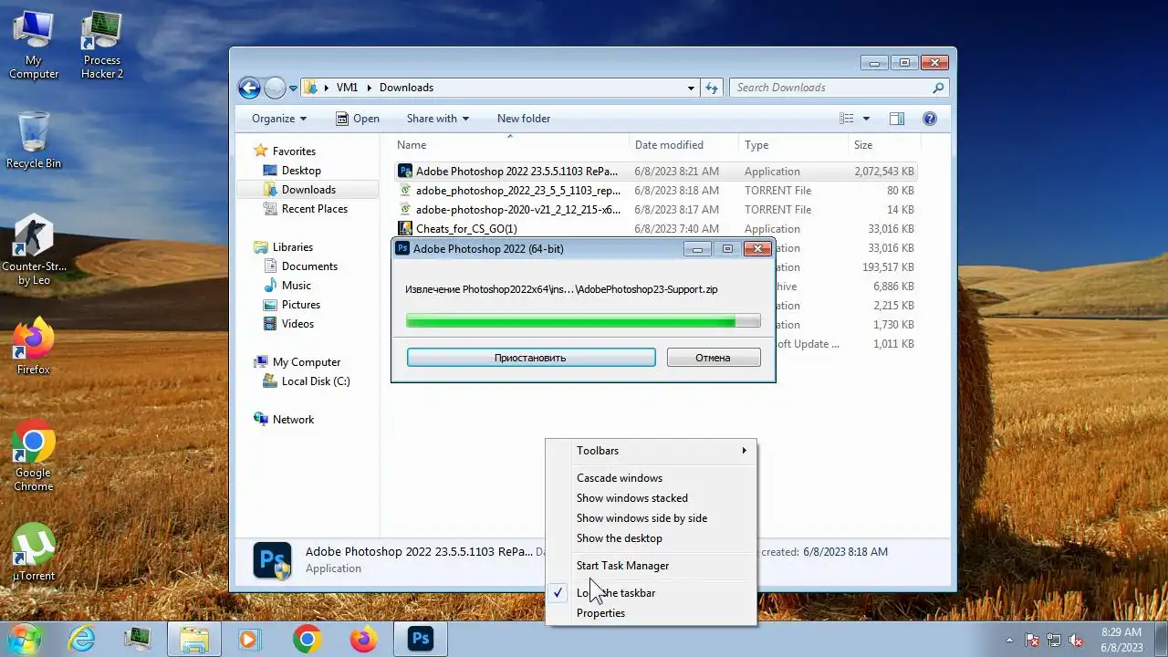
Task: Expand the Toolbars submenu
Action: [x=652, y=451]
